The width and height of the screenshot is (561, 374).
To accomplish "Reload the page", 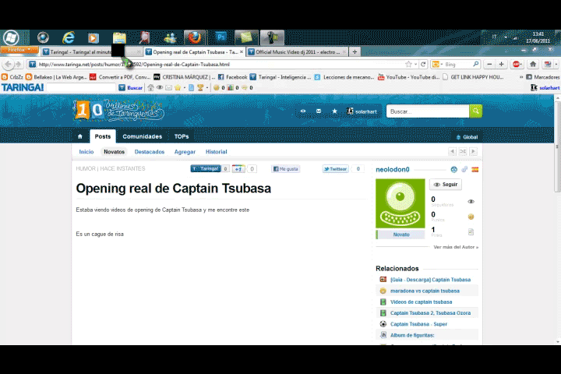I will pyautogui.click(x=423, y=64).
